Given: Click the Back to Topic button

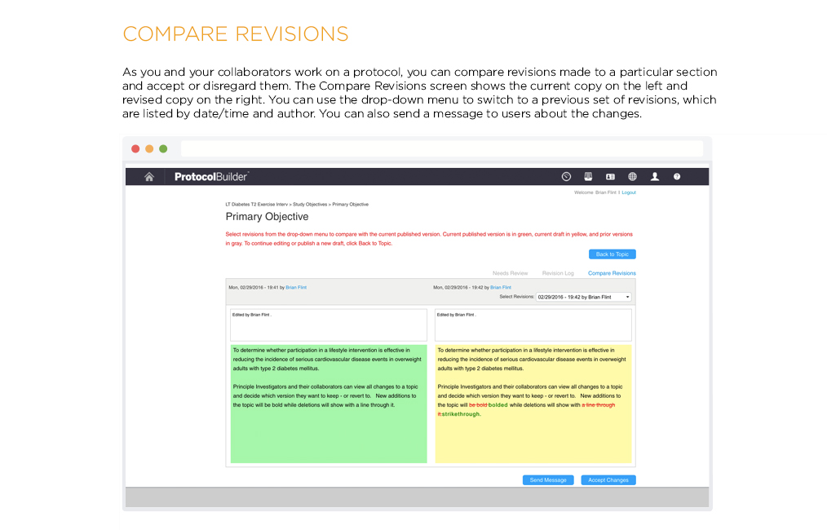Looking at the screenshot, I should coord(612,254).
